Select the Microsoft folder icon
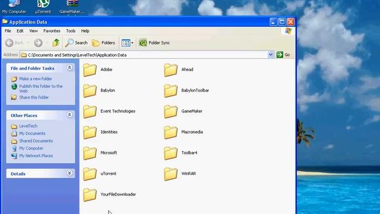This screenshot has height=214, width=380. (x=90, y=153)
